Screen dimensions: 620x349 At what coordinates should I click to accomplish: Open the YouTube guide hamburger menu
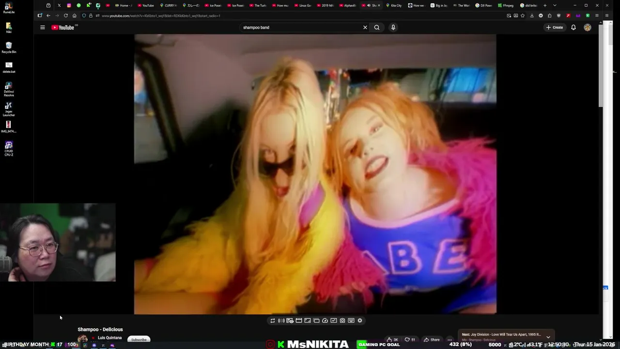(43, 28)
